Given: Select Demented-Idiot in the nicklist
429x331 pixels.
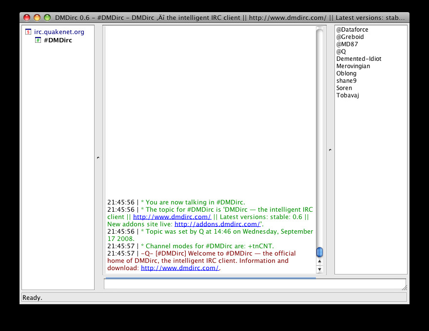Looking at the screenshot, I should coord(359,59).
